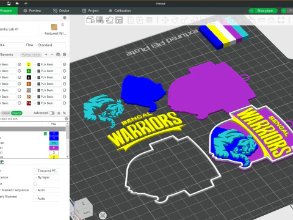Screen dimensions: 293x220
Task: Click the green filament 4 color swatch
Action: point(29,71)
